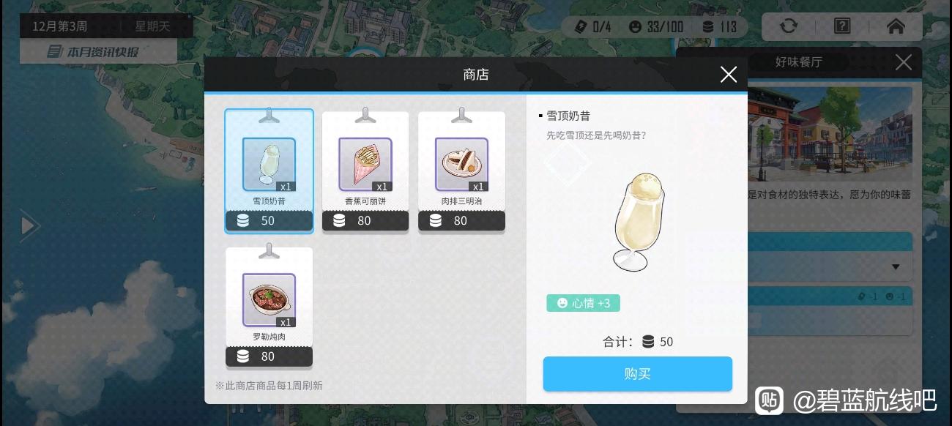Screen dimensions: 952x426
Task: Click the ticket counter 0/4 icon
Action: click(x=592, y=27)
